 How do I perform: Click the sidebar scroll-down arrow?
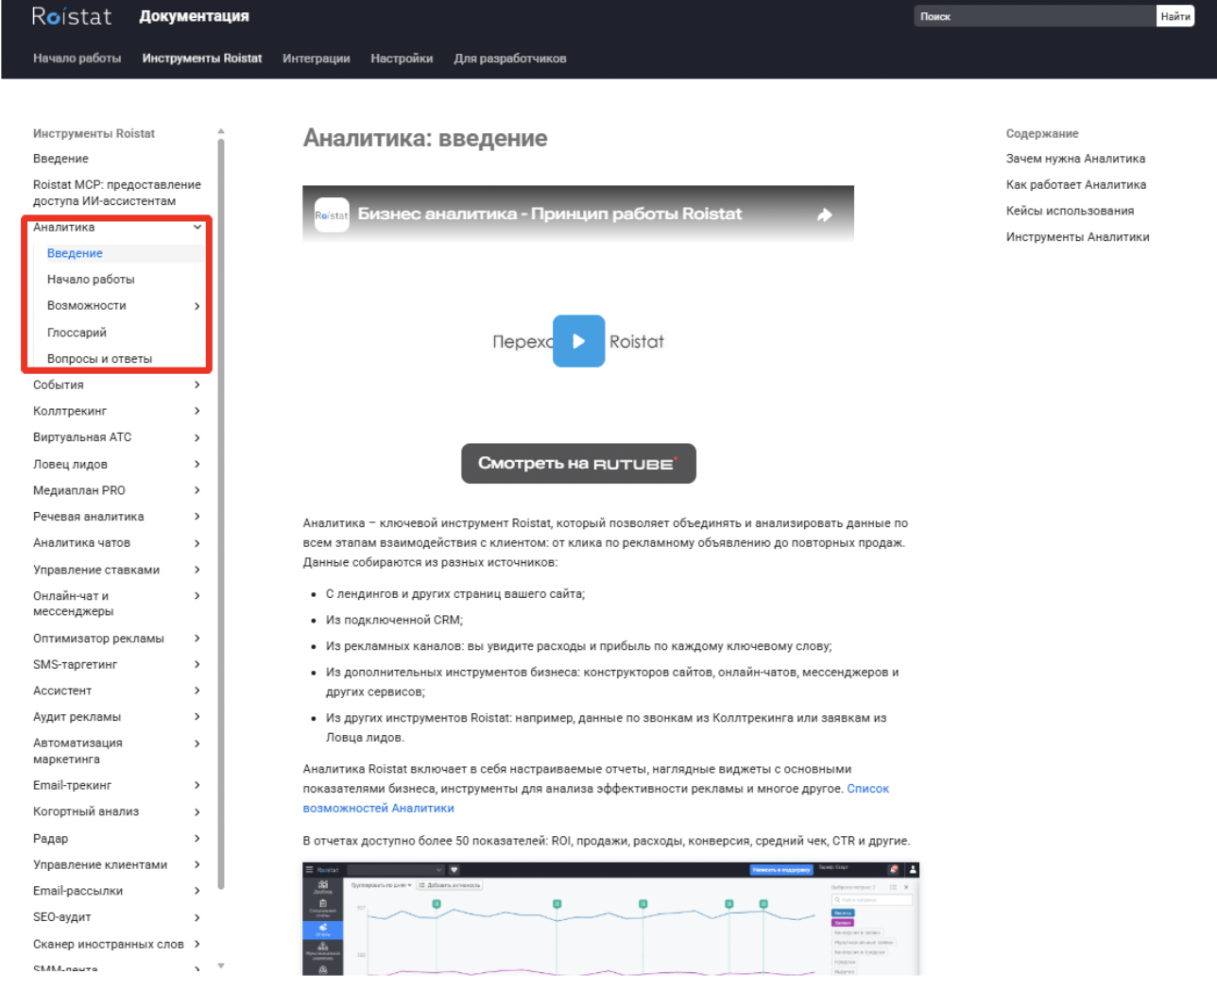pyautogui.click(x=221, y=965)
